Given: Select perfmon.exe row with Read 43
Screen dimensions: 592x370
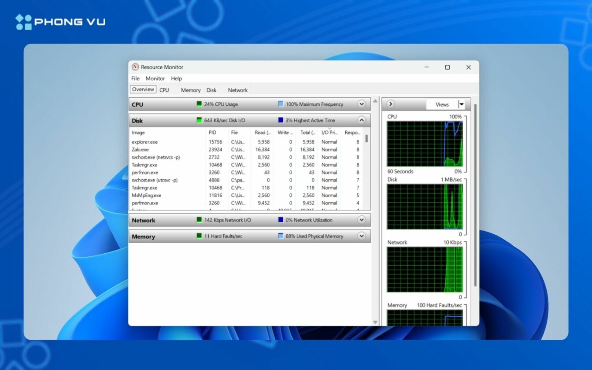Looking at the screenshot, I should coord(246,173).
